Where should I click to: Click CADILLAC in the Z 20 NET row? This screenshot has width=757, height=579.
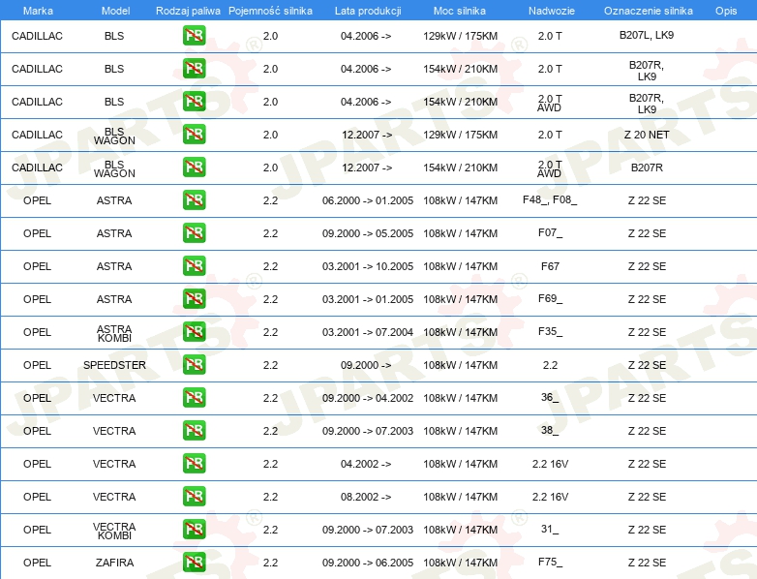(x=37, y=135)
